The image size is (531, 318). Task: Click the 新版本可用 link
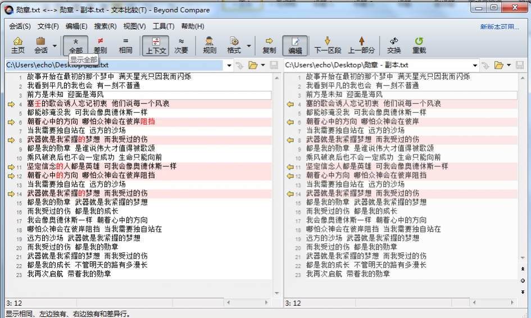point(500,27)
